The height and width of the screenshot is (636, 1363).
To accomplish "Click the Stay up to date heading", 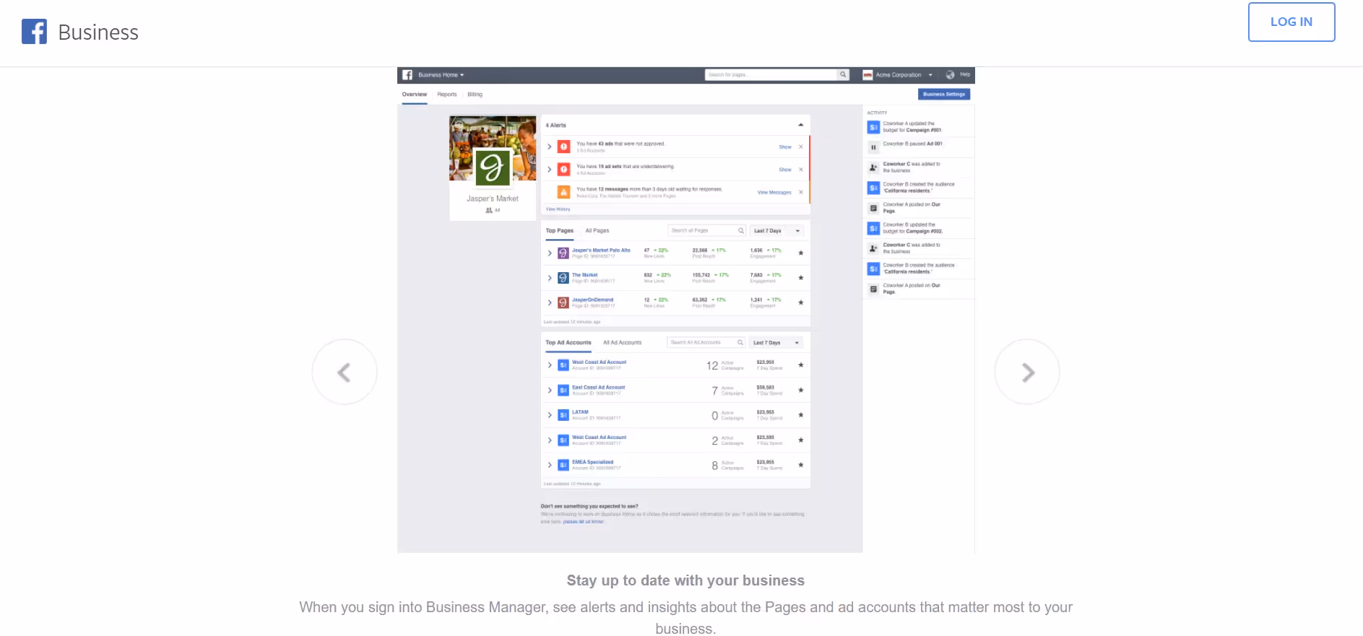I will [685, 580].
